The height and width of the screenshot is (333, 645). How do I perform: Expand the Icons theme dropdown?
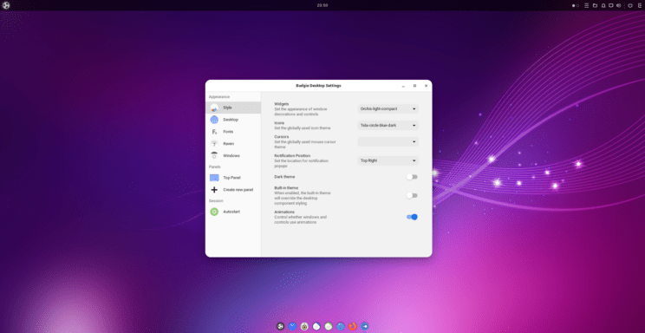tap(388, 125)
